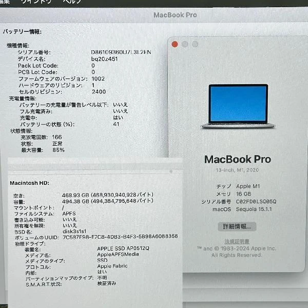Click the media name AppleAPFSMedia
The width and height of the screenshot is (308, 308).
(118, 255)
